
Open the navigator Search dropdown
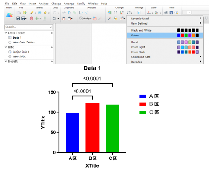coord(51,27)
